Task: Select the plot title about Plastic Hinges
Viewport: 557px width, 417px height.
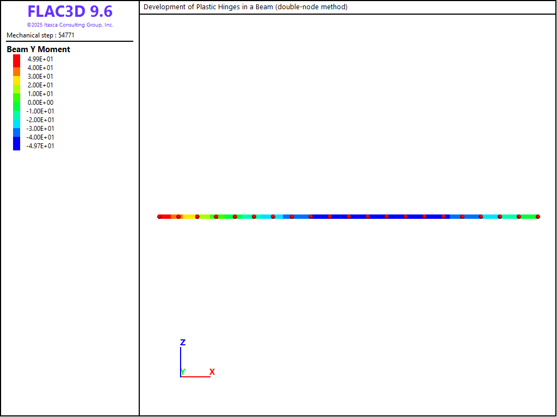Action: point(245,7)
